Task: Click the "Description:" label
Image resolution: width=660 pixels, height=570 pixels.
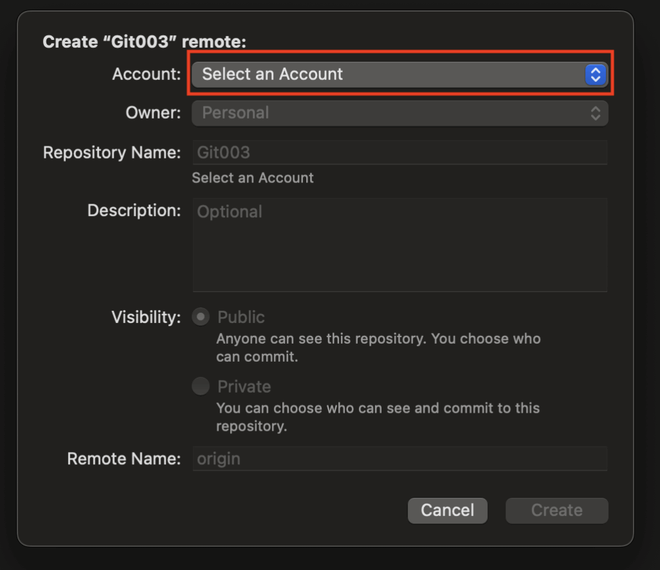Action: pos(134,210)
